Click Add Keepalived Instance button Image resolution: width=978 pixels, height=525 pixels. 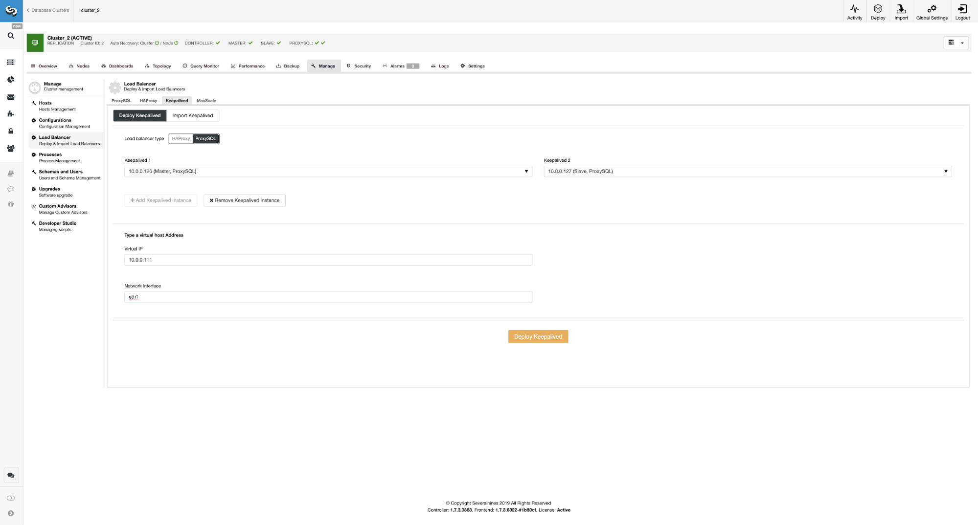click(x=161, y=200)
